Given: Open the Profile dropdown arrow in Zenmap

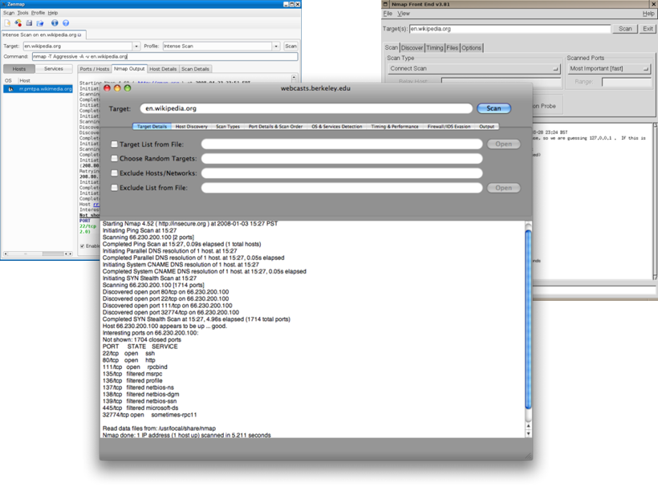Looking at the screenshot, I should (x=276, y=47).
